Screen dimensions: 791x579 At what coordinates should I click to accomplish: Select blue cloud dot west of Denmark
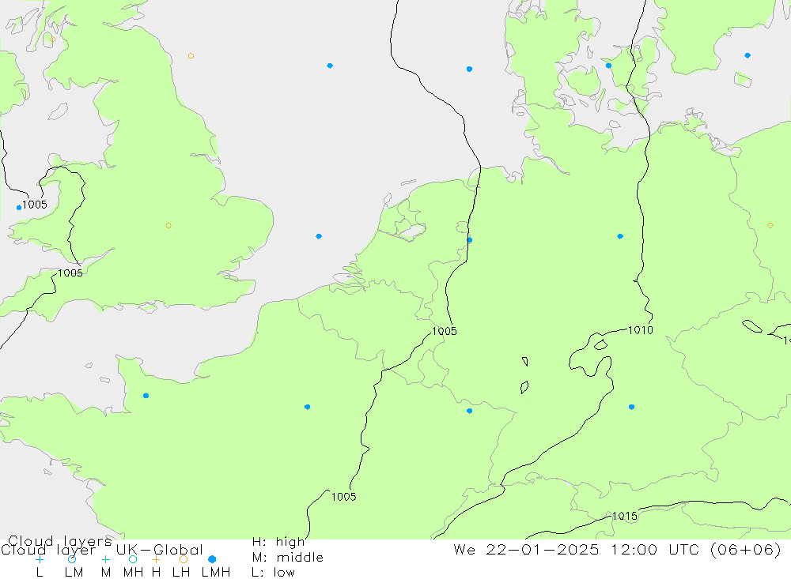469,69
